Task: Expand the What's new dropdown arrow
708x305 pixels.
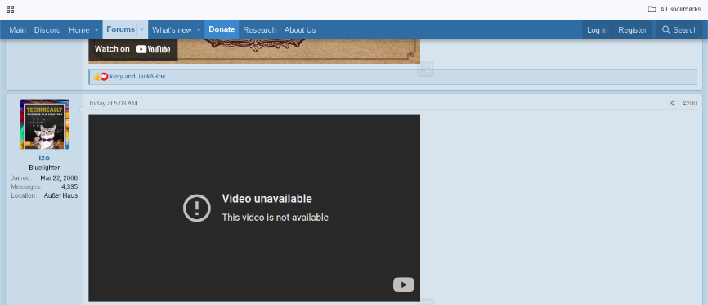Action: click(x=198, y=30)
